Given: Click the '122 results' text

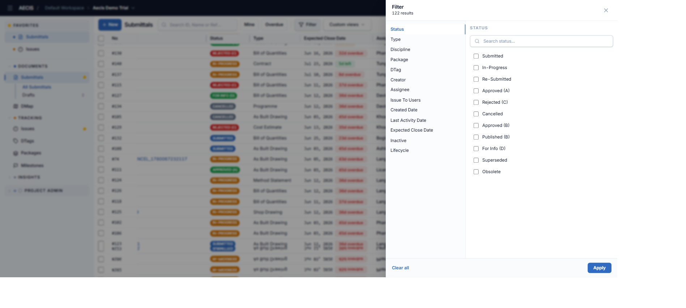Looking at the screenshot, I should tap(402, 13).
